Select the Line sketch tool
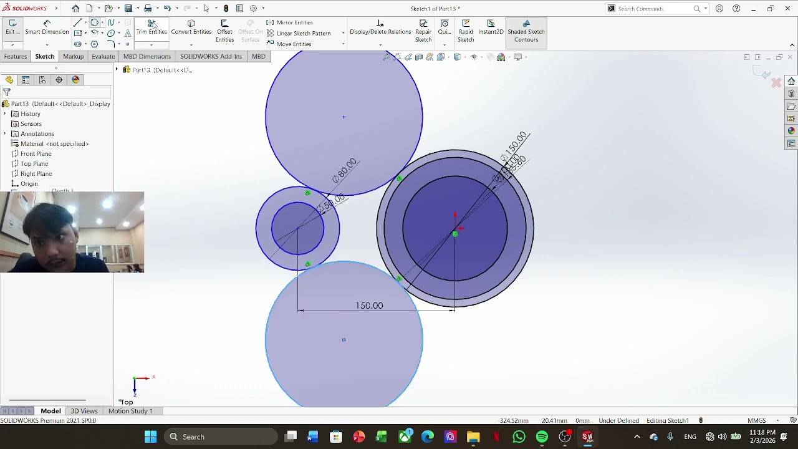798x449 pixels. point(77,22)
